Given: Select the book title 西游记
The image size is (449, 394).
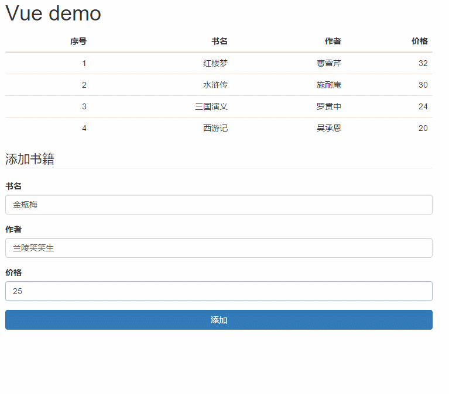Looking at the screenshot, I should (x=215, y=128).
